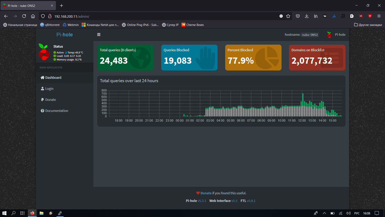The width and height of the screenshot is (385, 217).
Task: Click the Total queries (8 clients) card
Action: click(125, 58)
